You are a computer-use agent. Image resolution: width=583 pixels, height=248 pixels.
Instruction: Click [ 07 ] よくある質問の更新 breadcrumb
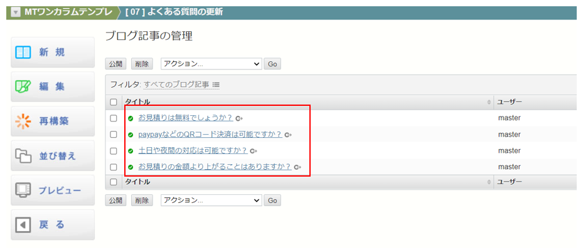pyautogui.click(x=174, y=12)
